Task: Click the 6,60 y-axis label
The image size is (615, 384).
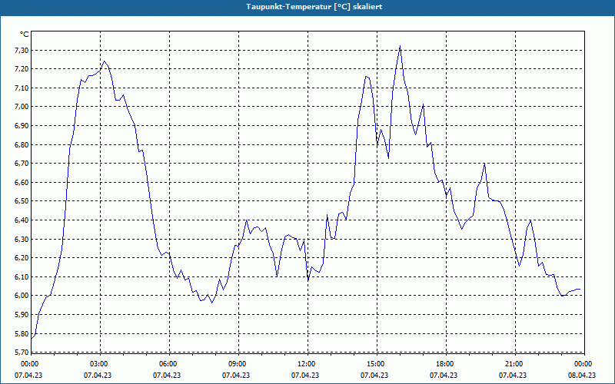Action: [x=22, y=183]
